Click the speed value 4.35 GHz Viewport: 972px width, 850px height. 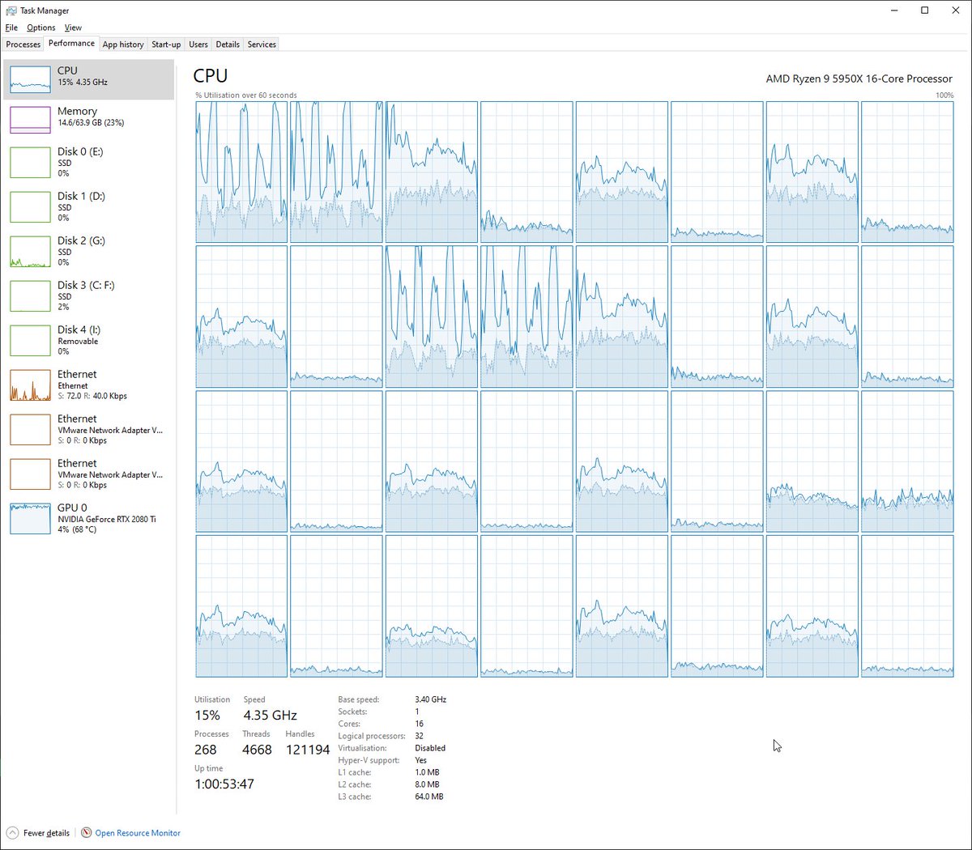tap(271, 716)
